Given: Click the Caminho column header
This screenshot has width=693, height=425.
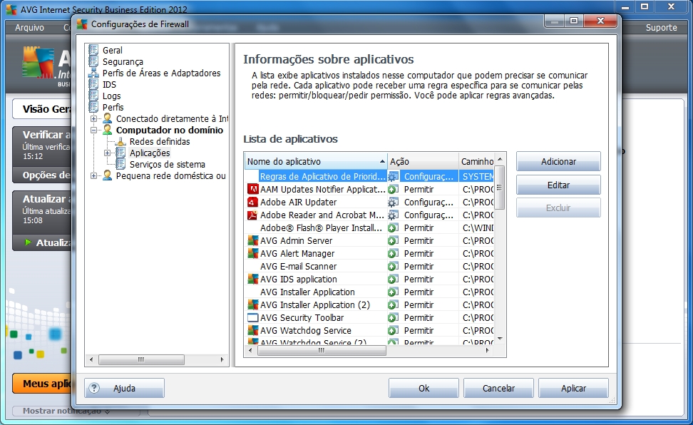Looking at the screenshot, I should 476,161.
